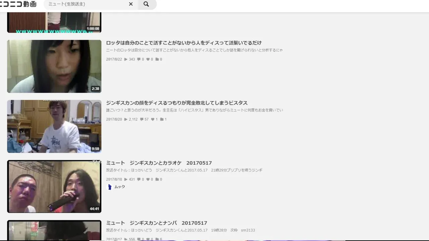Click play count icon beside 2,112
429x241 pixels.
126,119
